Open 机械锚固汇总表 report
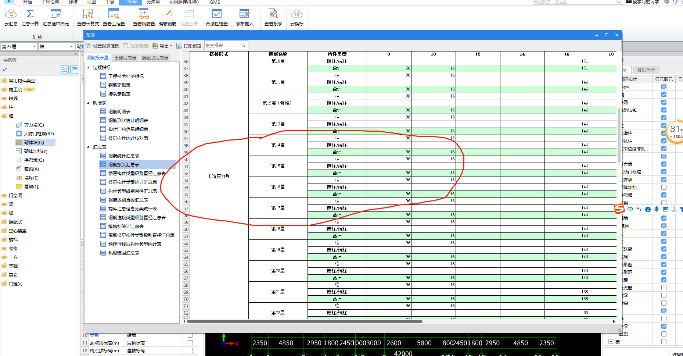This screenshot has height=356, width=683. coord(123,253)
